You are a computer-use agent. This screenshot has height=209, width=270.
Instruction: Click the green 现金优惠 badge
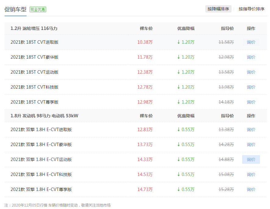38,9
